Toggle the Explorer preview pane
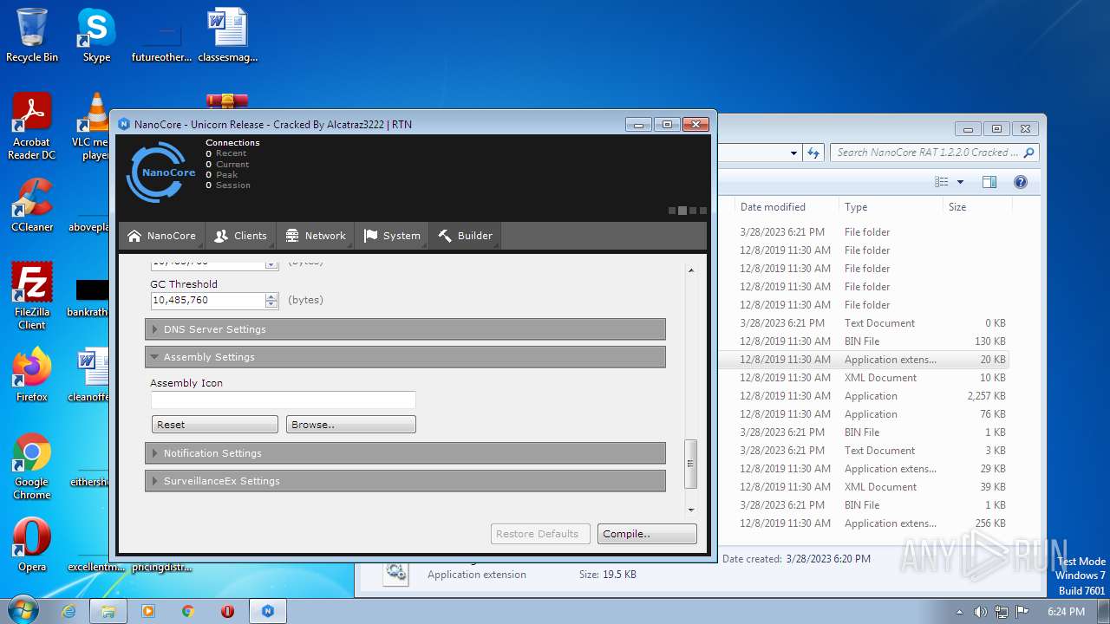The image size is (1110, 624). [989, 182]
